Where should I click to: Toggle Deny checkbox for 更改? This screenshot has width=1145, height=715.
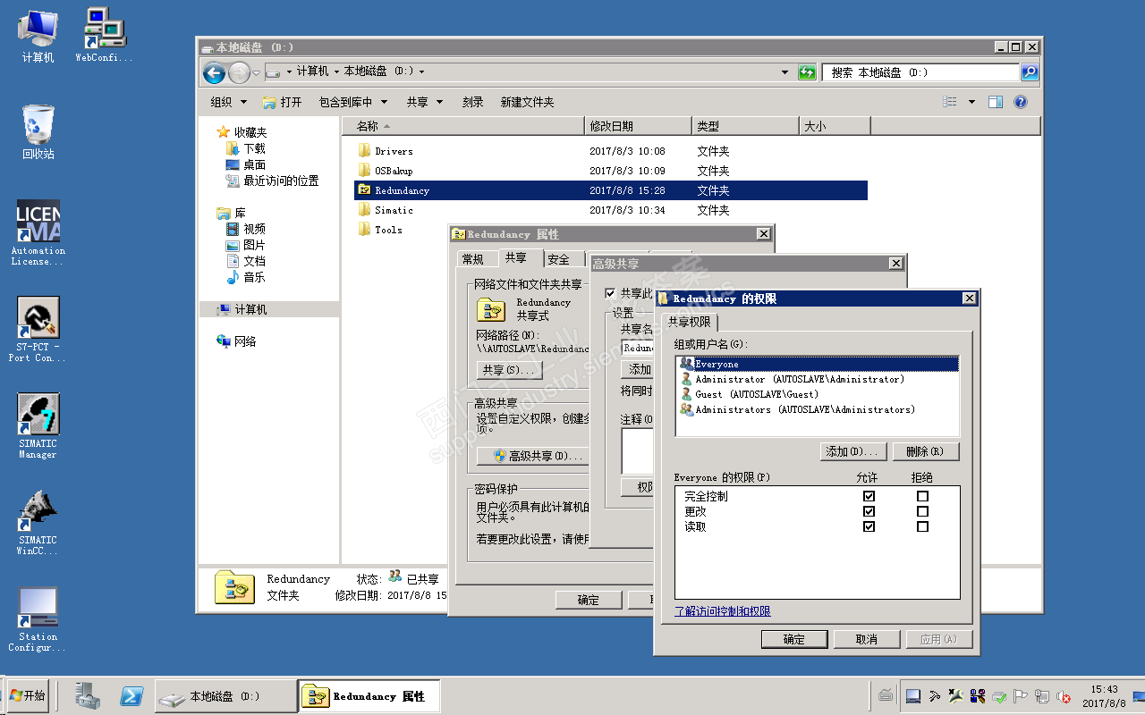tap(922, 511)
